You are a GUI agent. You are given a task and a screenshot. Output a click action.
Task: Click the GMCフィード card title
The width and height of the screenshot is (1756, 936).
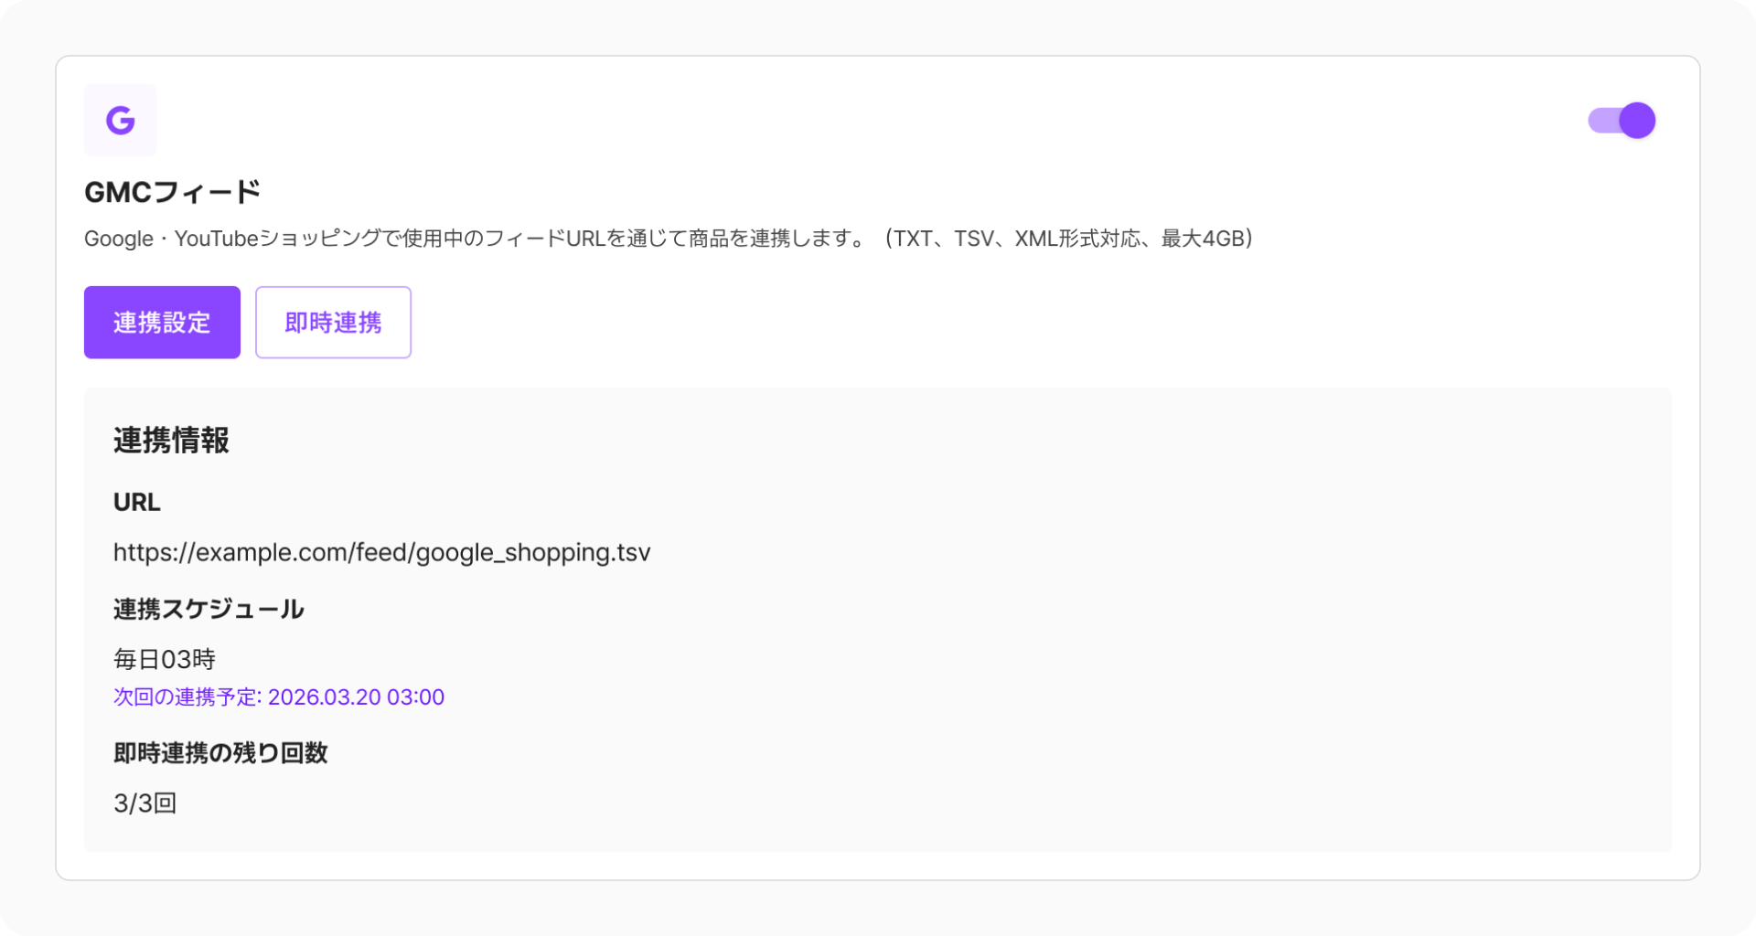[172, 192]
